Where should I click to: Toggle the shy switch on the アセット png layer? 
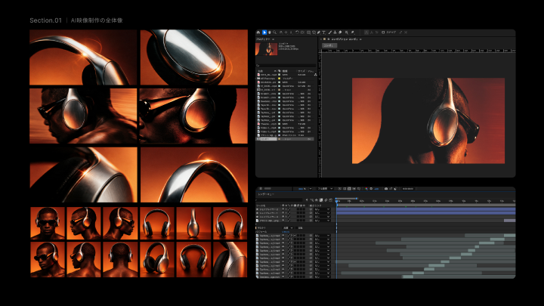[x=283, y=221]
